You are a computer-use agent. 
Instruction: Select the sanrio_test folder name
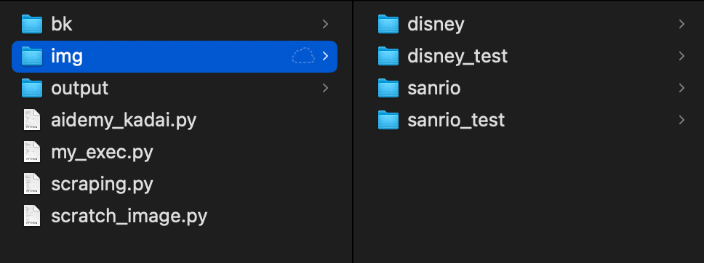[456, 121]
